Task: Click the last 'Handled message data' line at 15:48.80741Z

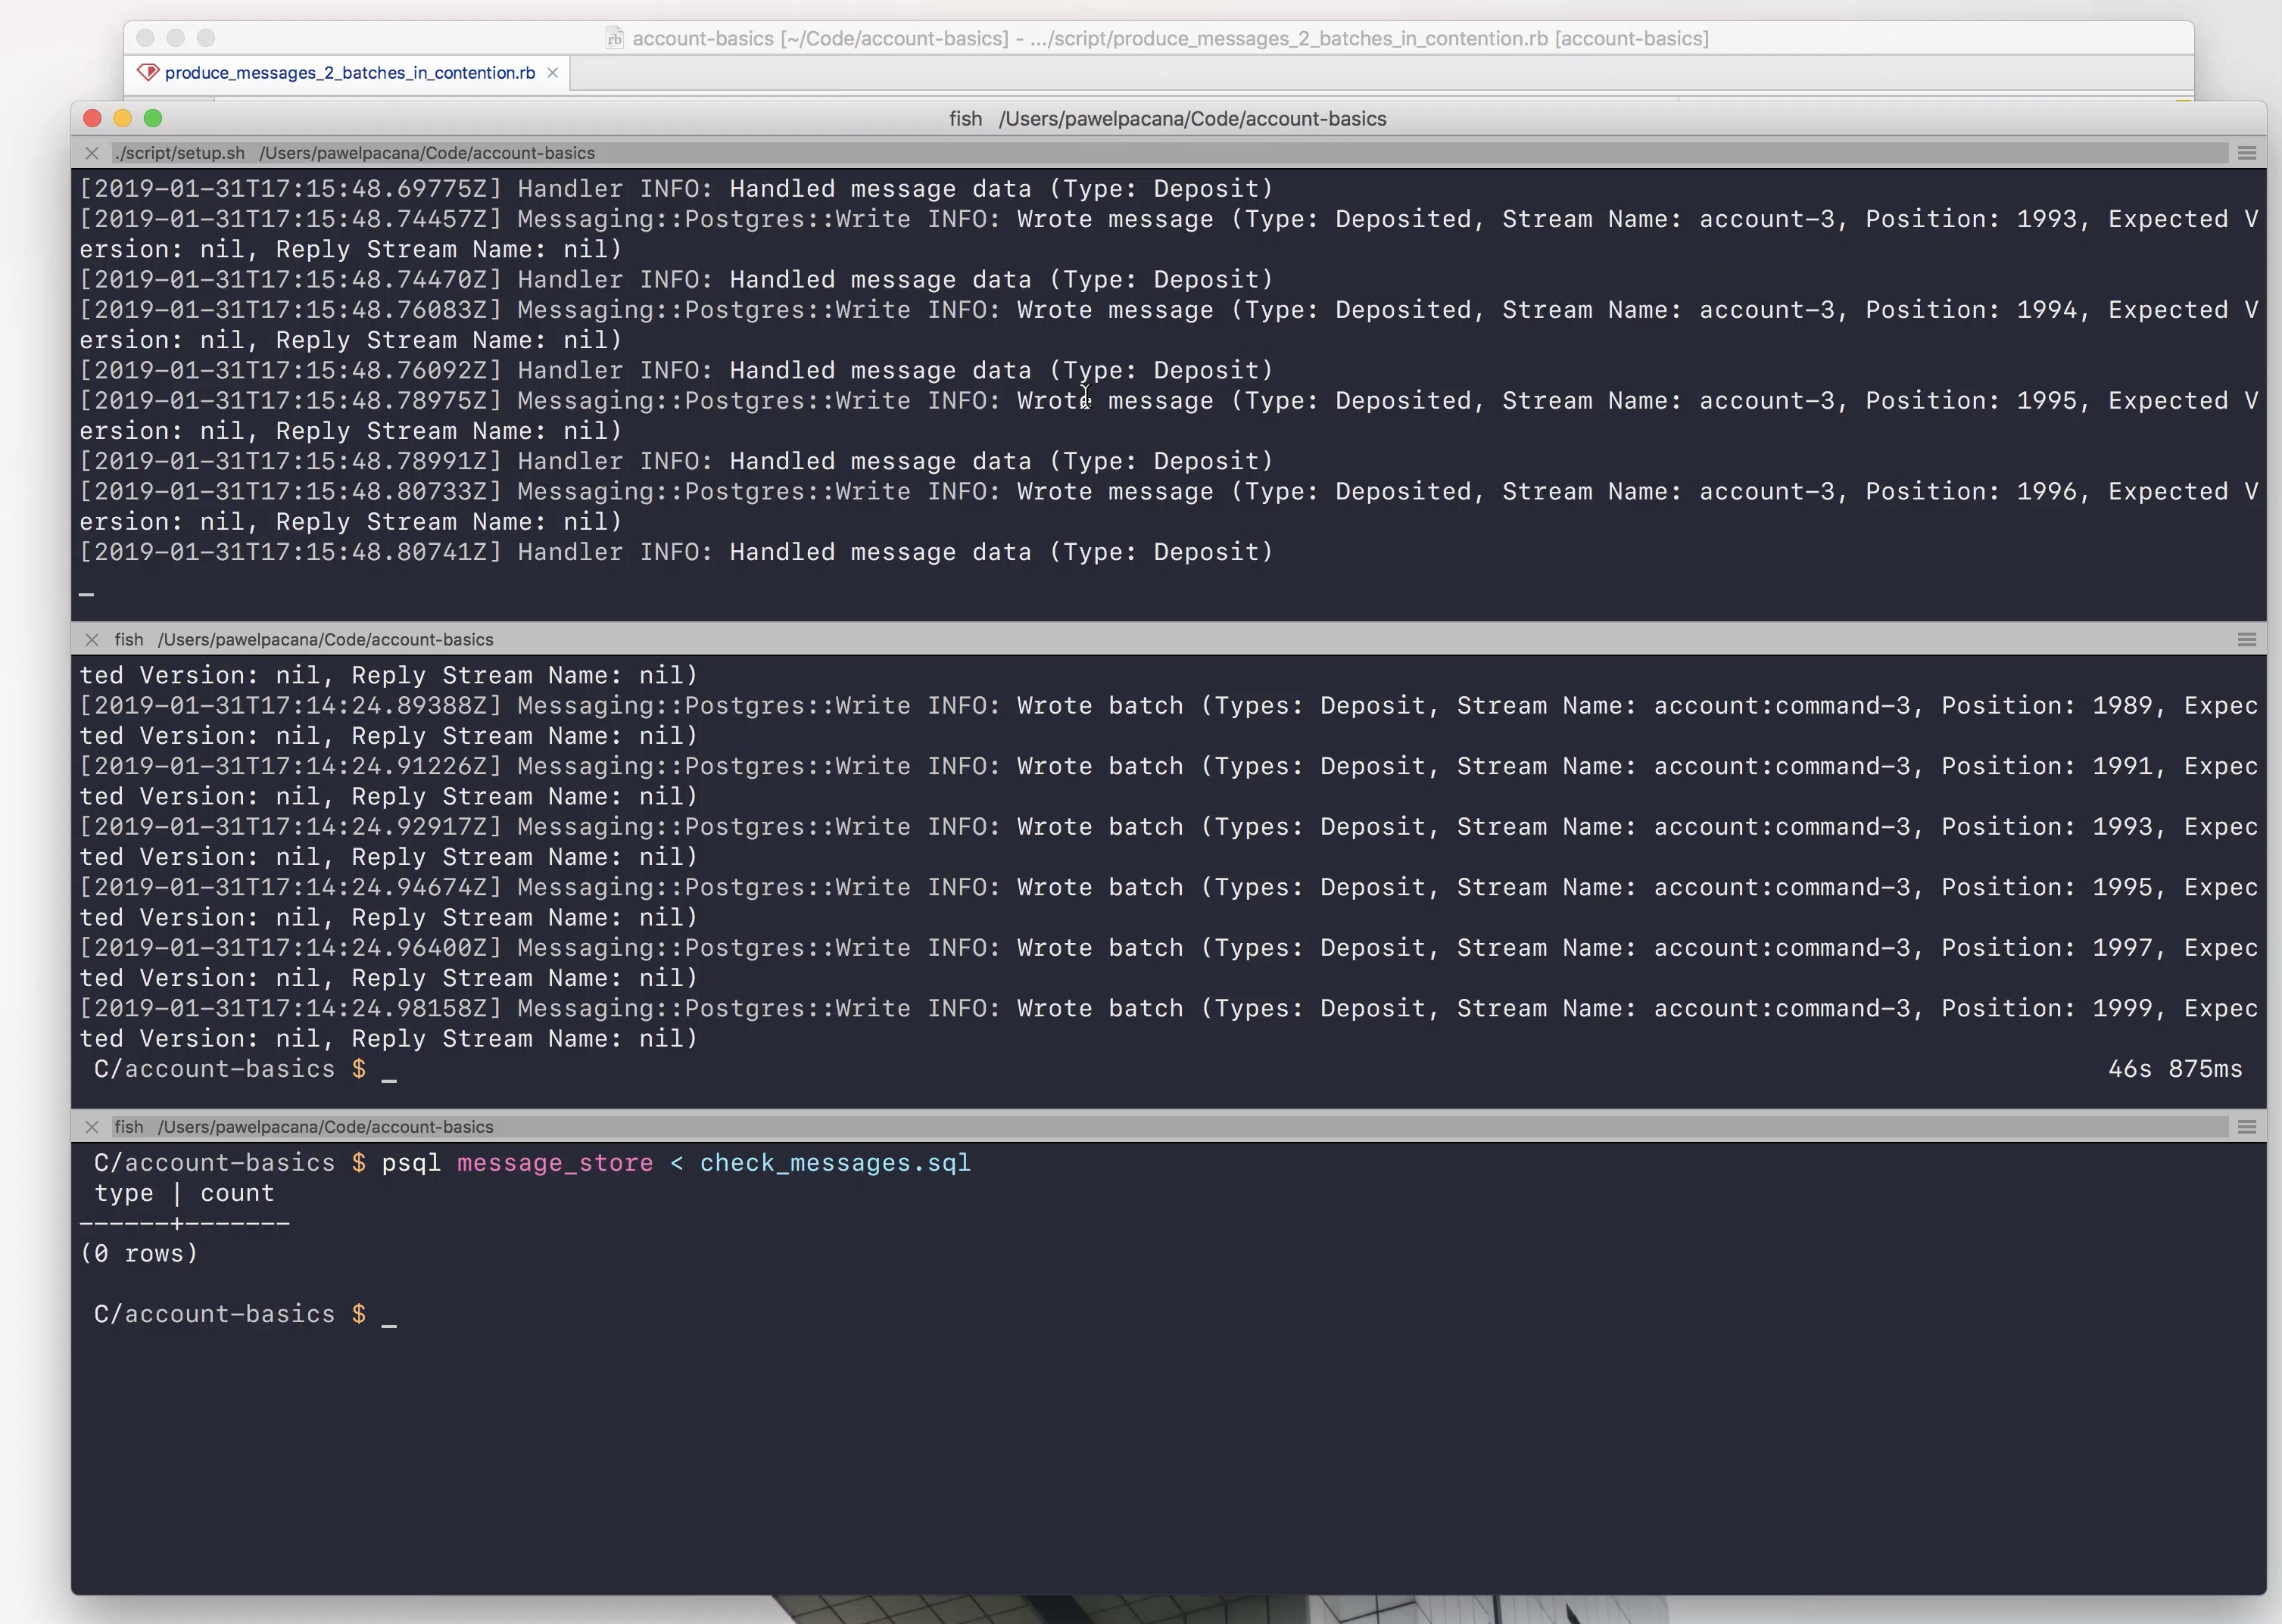Action: 676,552
